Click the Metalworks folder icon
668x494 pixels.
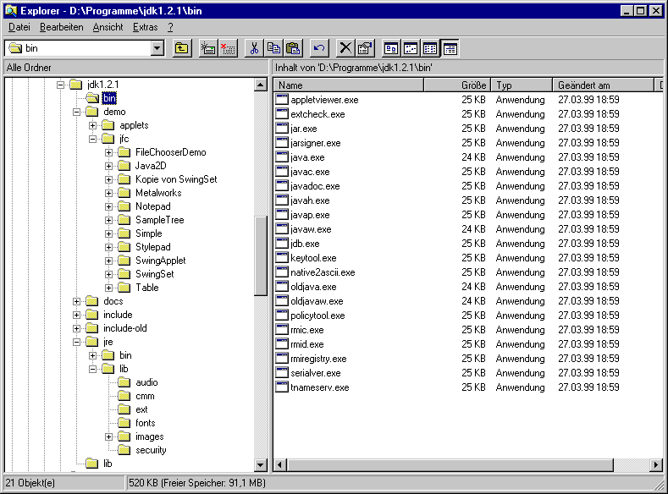tap(124, 193)
